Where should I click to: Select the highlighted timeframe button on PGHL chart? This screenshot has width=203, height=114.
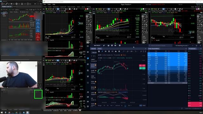tap(164, 9)
